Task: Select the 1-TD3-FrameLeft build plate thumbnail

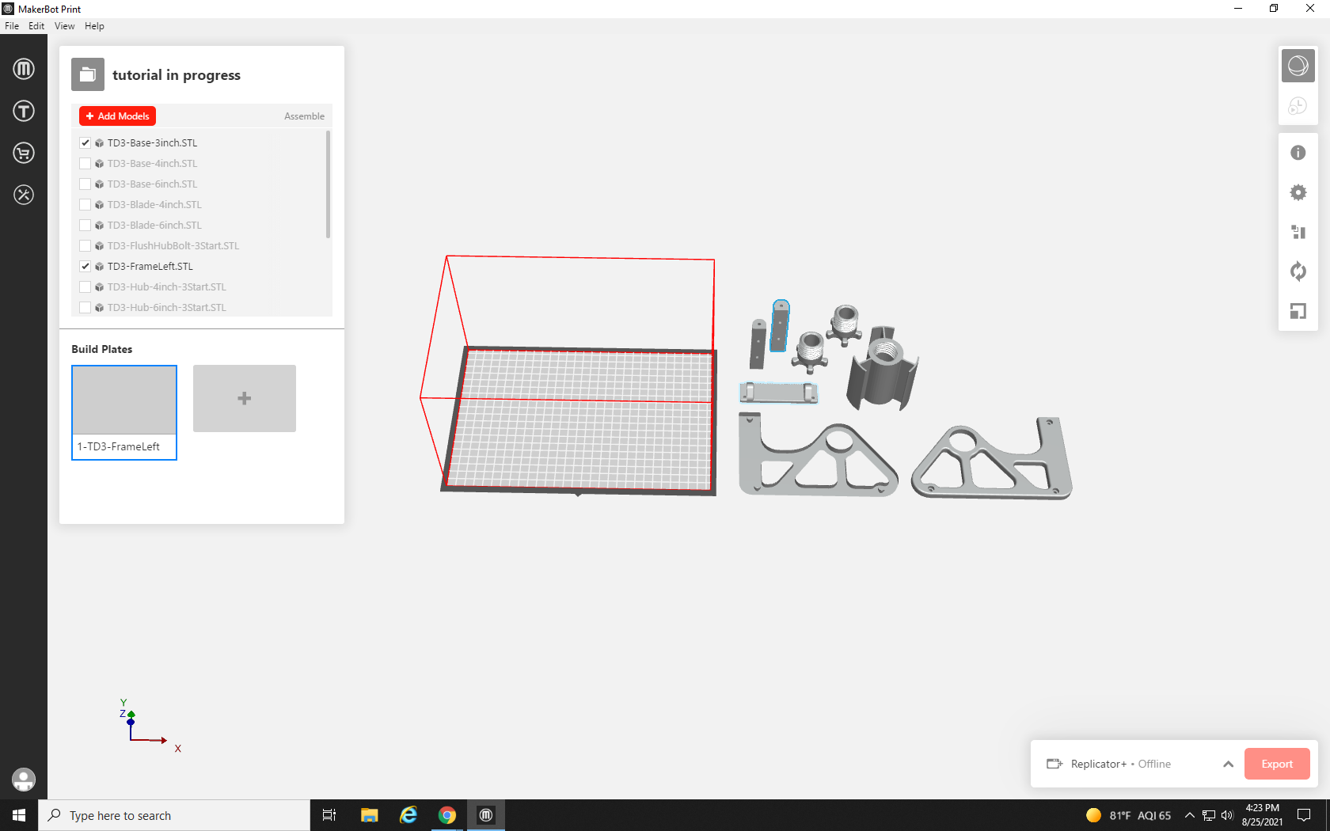Action: coord(124,412)
